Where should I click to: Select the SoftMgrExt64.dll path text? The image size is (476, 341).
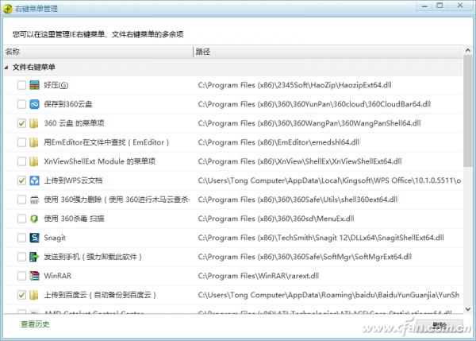point(305,257)
